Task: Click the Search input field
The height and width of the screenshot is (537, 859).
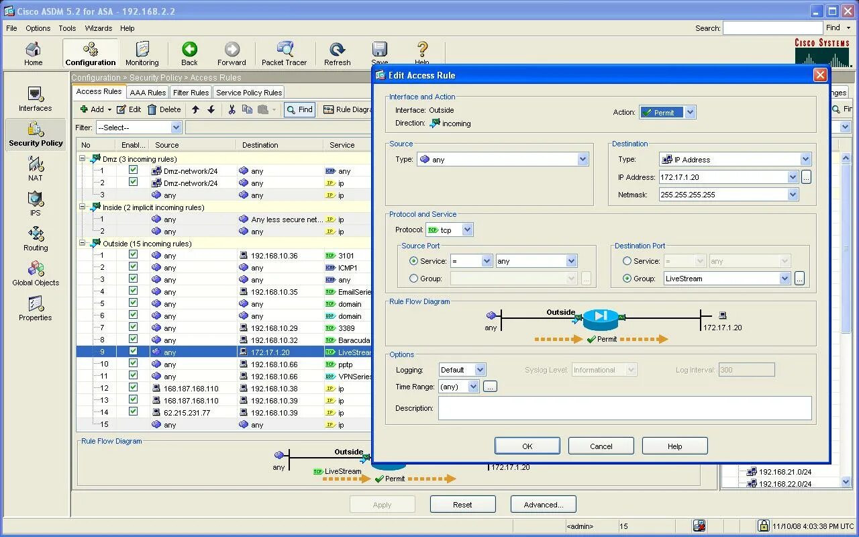Action: (x=772, y=28)
